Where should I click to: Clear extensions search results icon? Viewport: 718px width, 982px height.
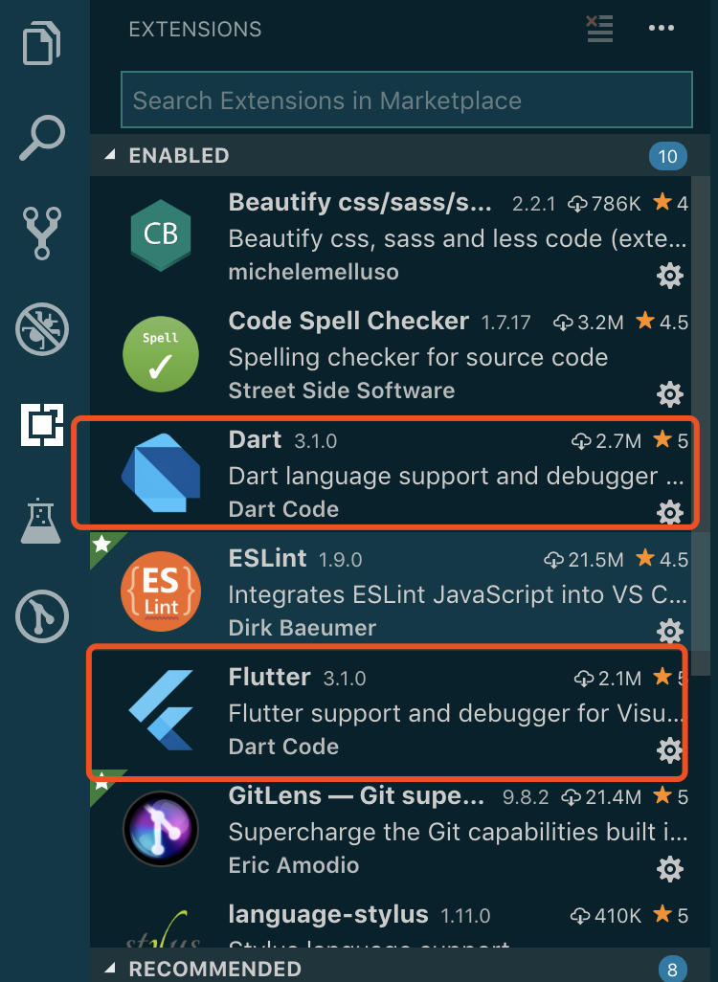click(x=599, y=29)
